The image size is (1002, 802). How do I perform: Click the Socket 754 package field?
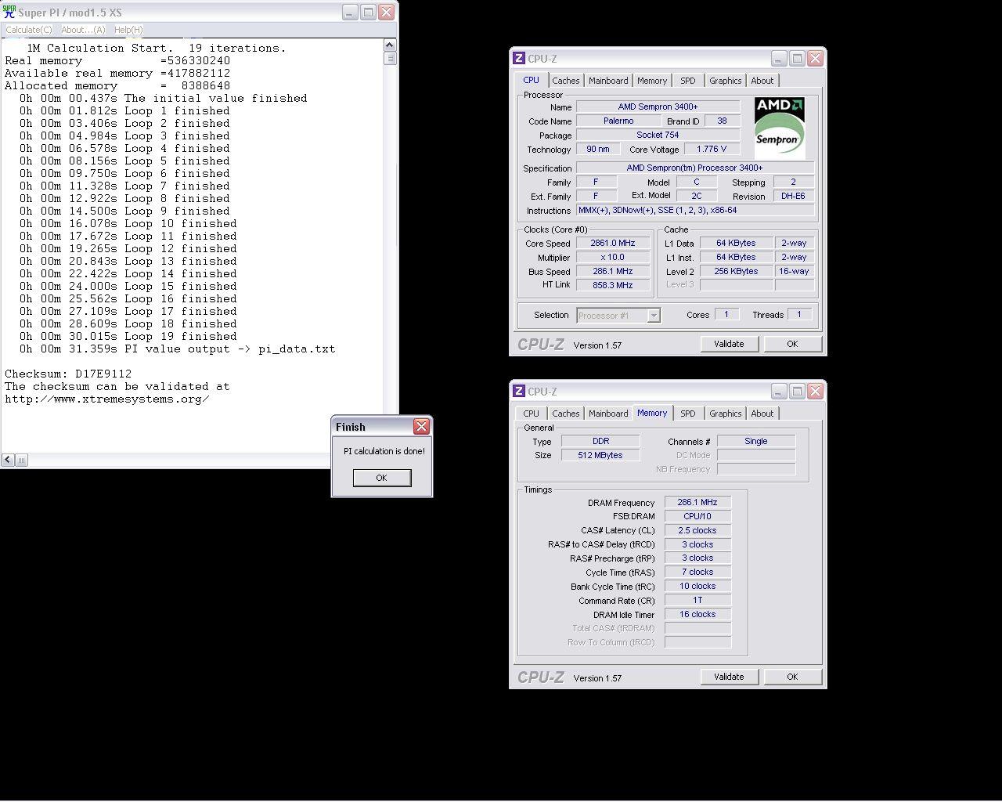coord(658,135)
